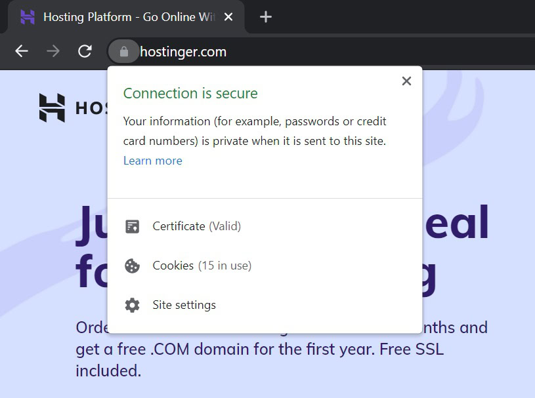The height and width of the screenshot is (398, 535).
Task: Close the Hosting Platform tab
Action: point(228,16)
